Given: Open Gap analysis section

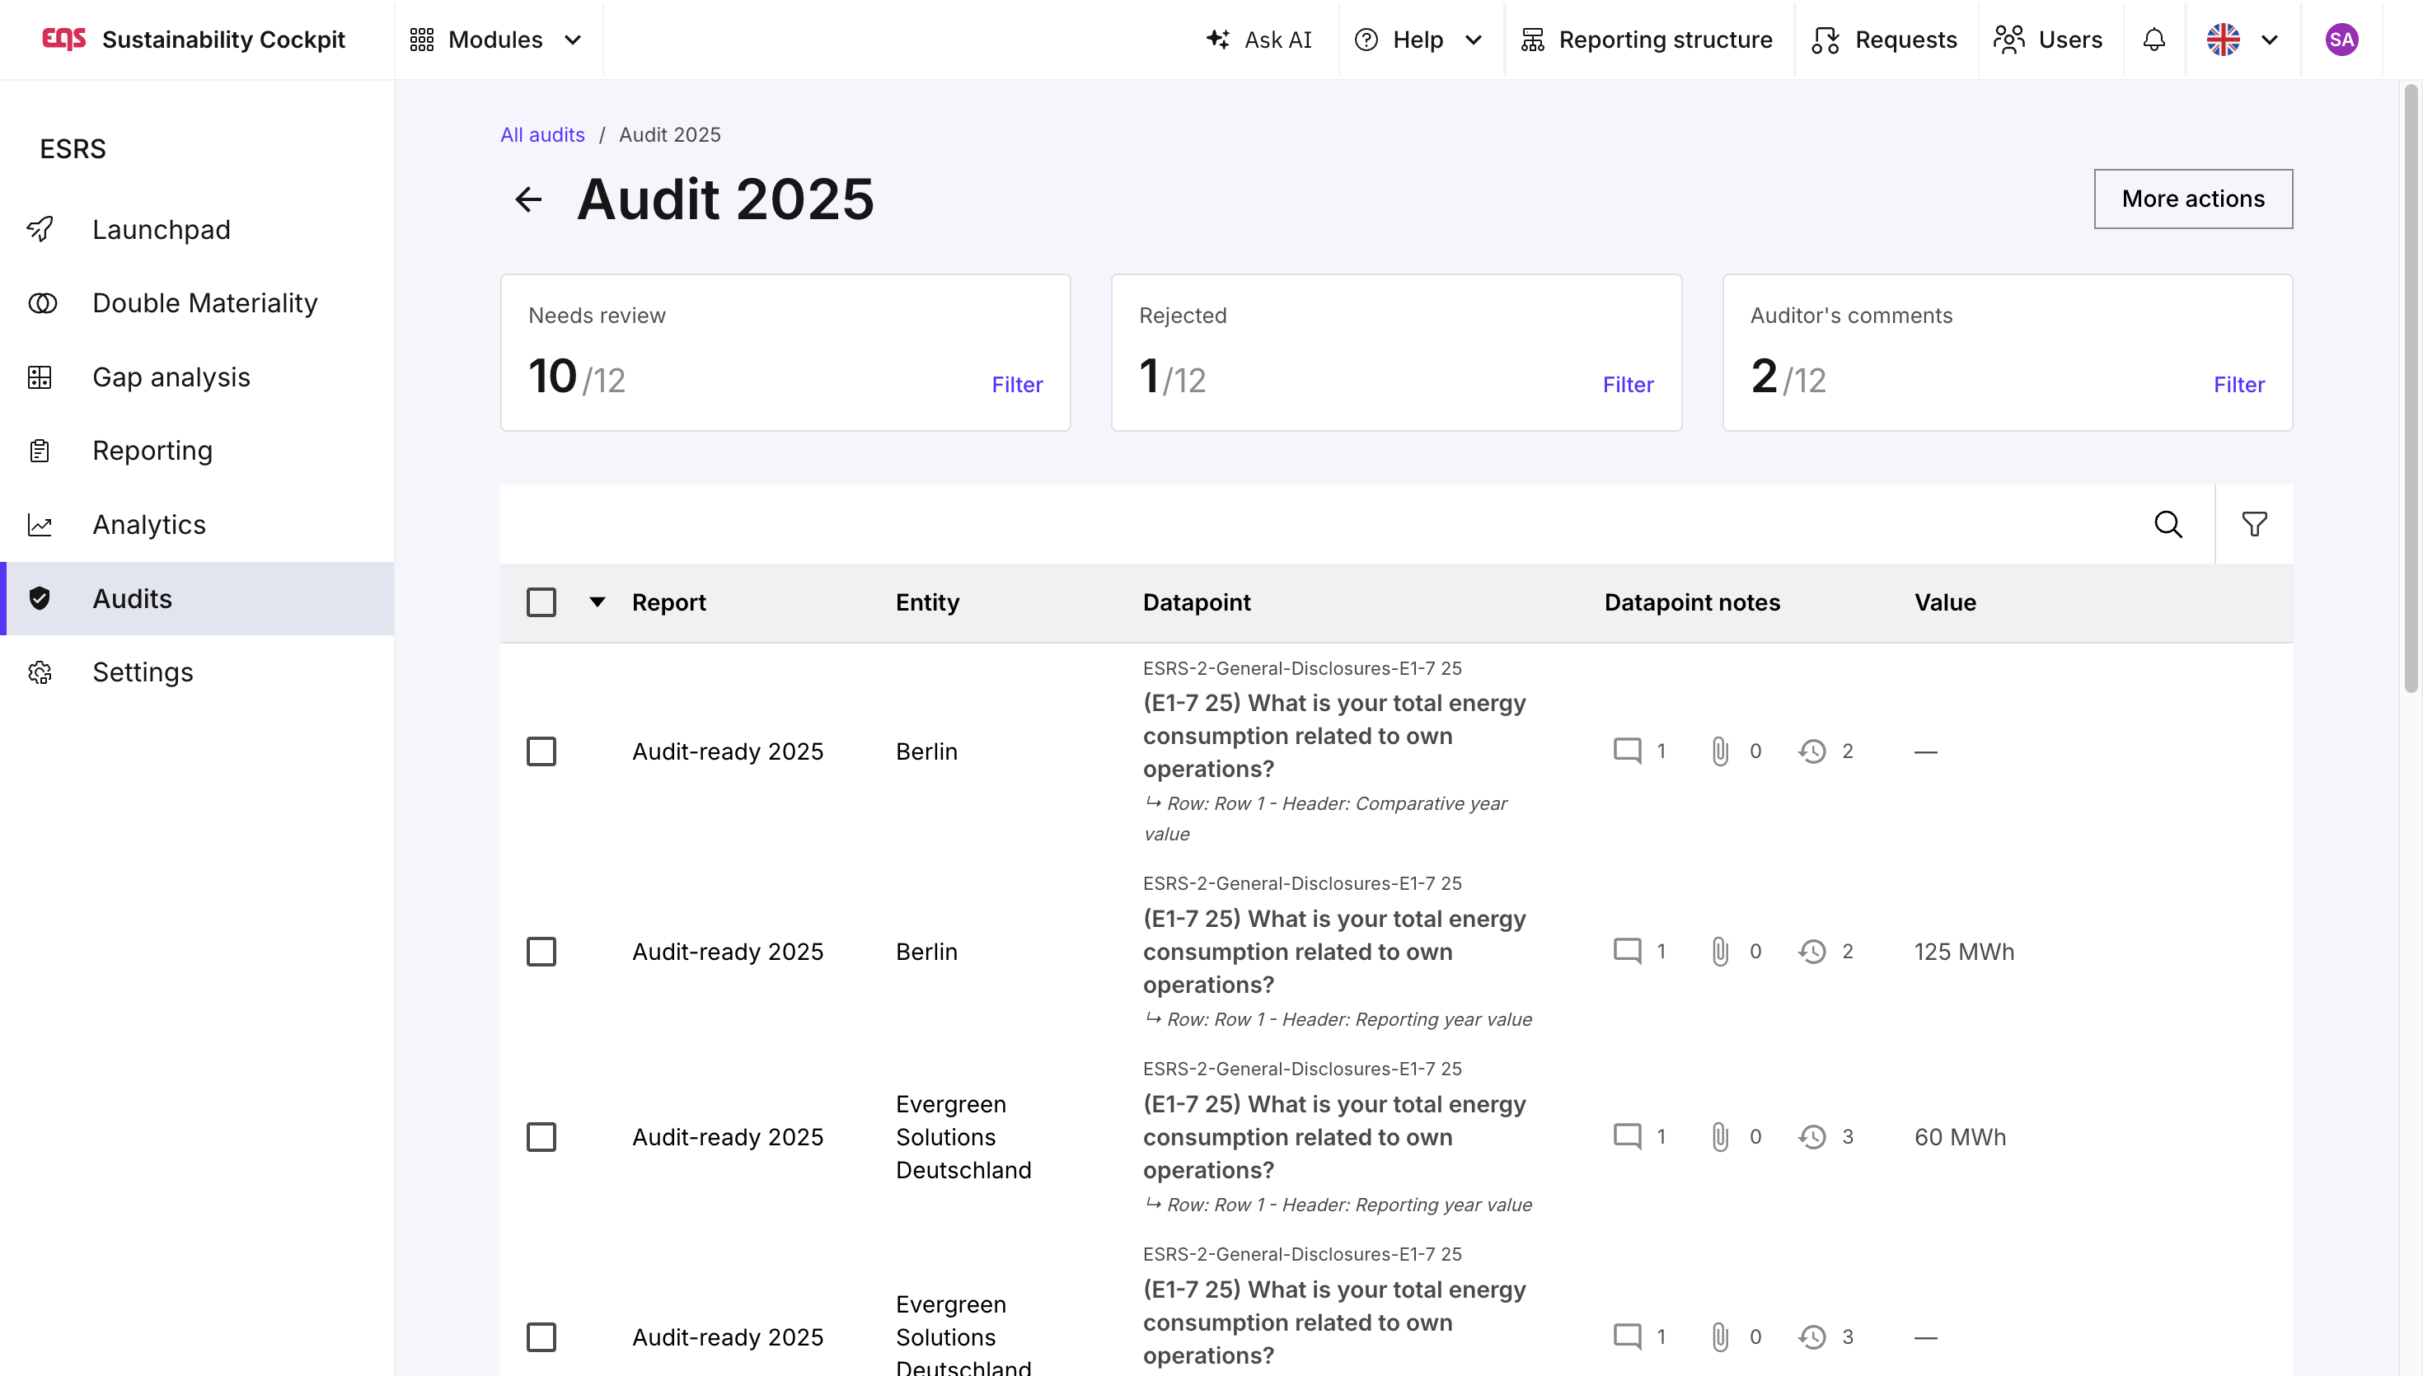Looking at the screenshot, I should [198, 377].
